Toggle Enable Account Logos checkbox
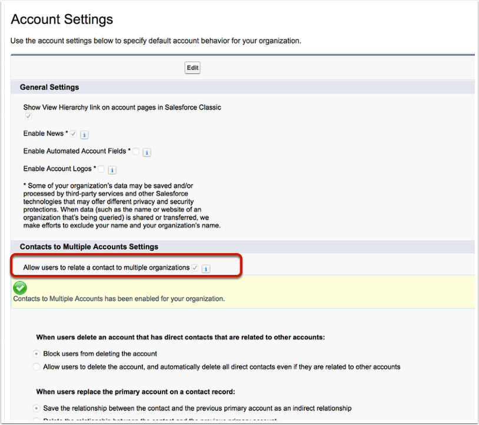 click(x=101, y=169)
